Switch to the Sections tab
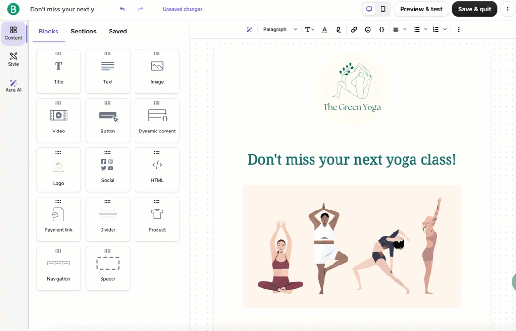This screenshot has height=331, width=516. (83, 32)
